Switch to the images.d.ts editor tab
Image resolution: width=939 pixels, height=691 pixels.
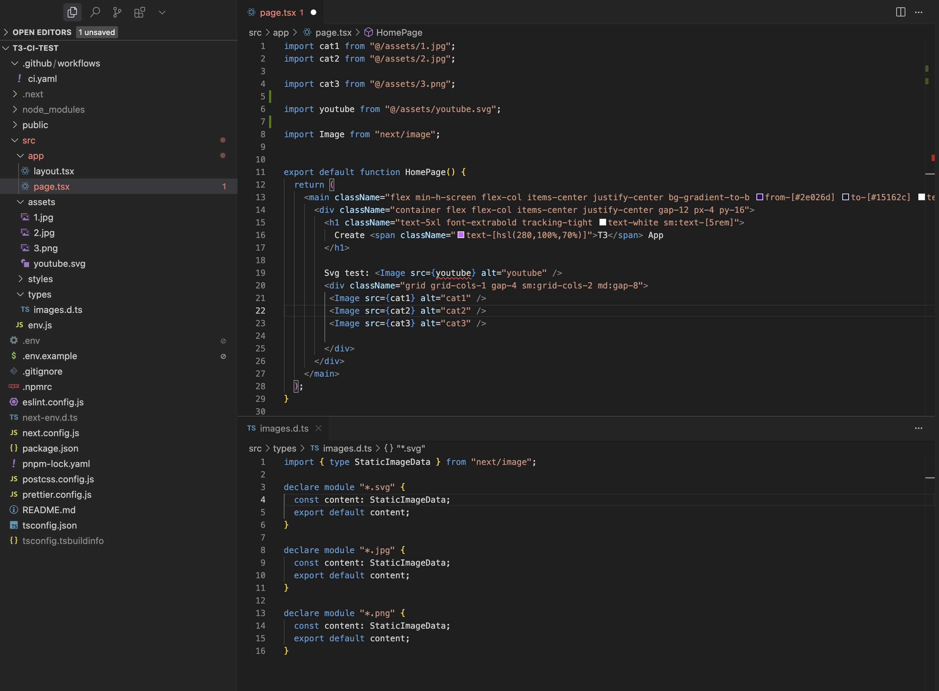click(284, 428)
